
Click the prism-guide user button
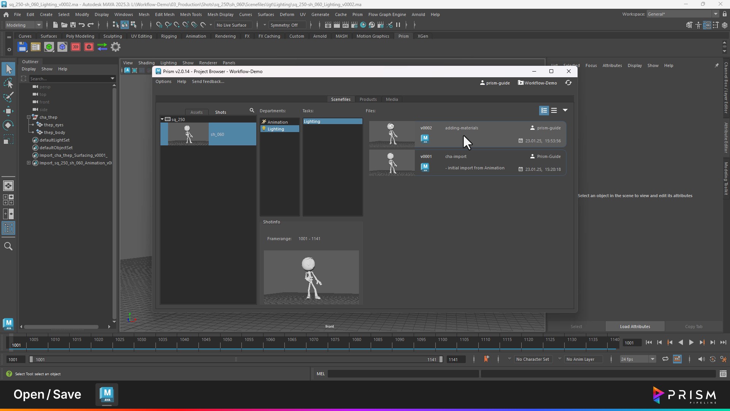495,83
